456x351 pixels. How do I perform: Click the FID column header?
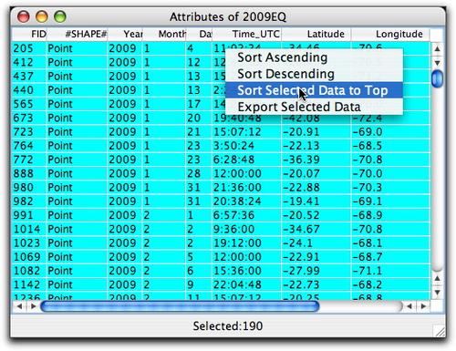29,34
